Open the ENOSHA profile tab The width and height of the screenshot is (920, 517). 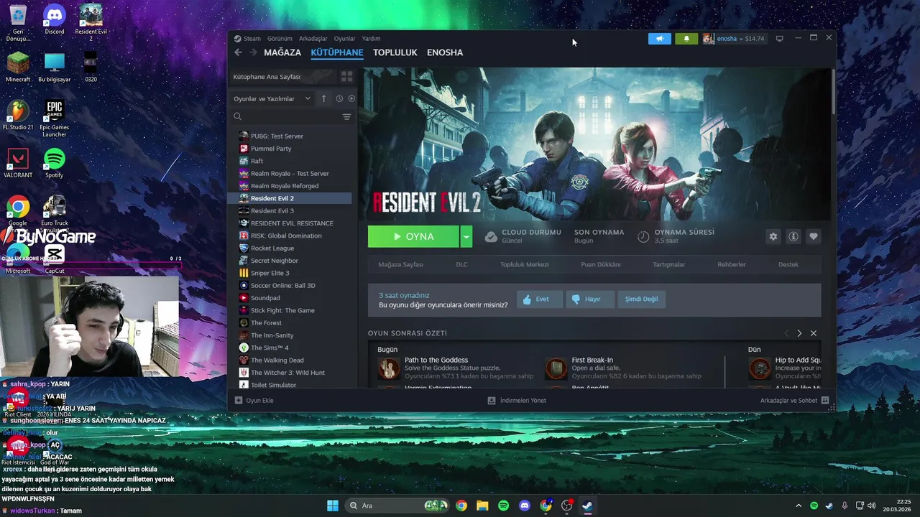point(445,52)
